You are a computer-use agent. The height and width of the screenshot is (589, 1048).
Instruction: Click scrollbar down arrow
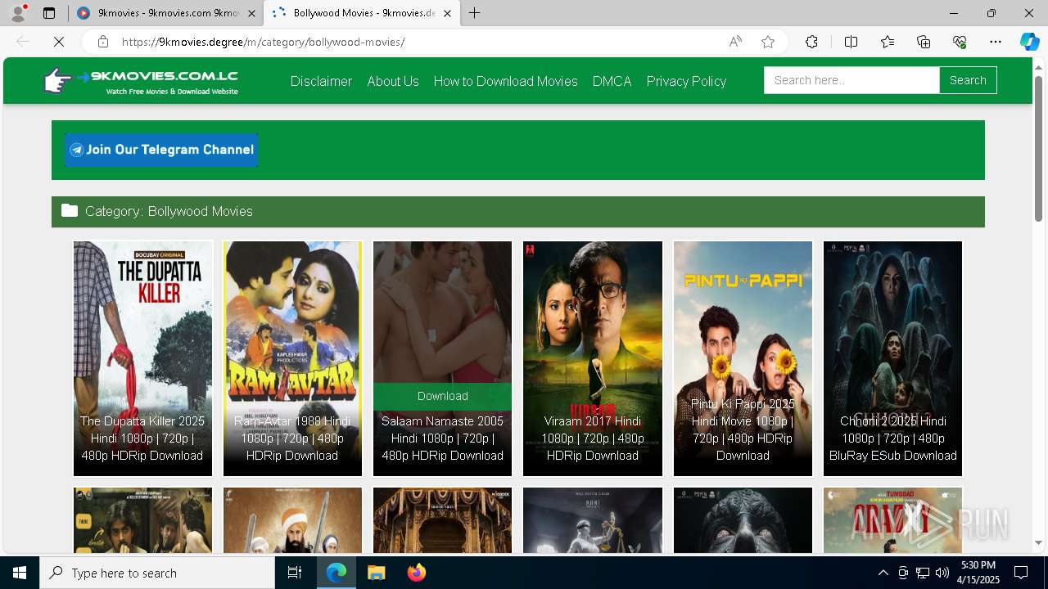[1039, 542]
